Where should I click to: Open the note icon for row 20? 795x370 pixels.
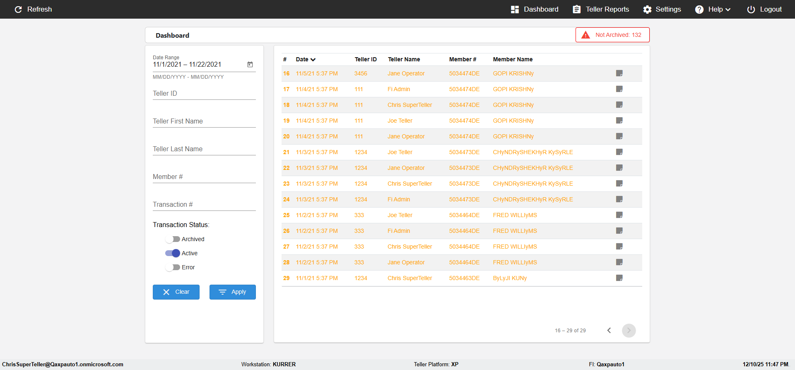pyautogui.click(x=619, y=136)
